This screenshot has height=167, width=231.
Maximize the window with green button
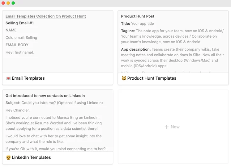pos(13,3)
